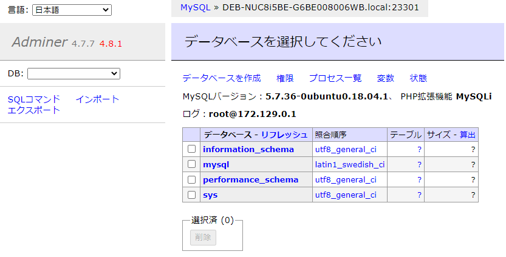Click the インポート link in sidebar
The width and height of the screenshot is (506, 257).
[97, 99]
